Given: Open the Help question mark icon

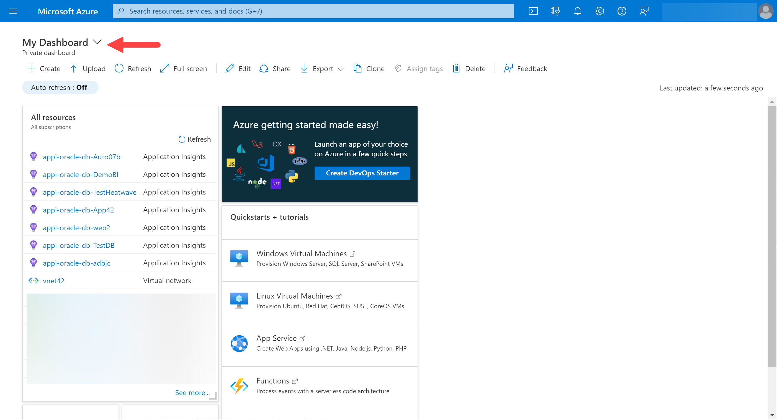Looking at the screenshot, I should coord(622,11).
